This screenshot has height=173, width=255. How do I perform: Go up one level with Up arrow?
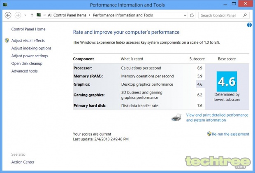coord(32,15)
